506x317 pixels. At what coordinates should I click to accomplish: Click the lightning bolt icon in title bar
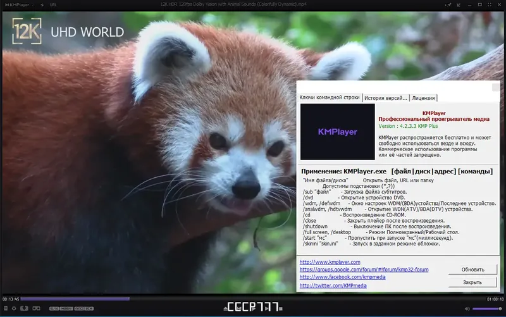(x=42, y=5)
